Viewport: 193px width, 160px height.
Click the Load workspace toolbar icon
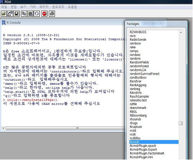point(10,14)
